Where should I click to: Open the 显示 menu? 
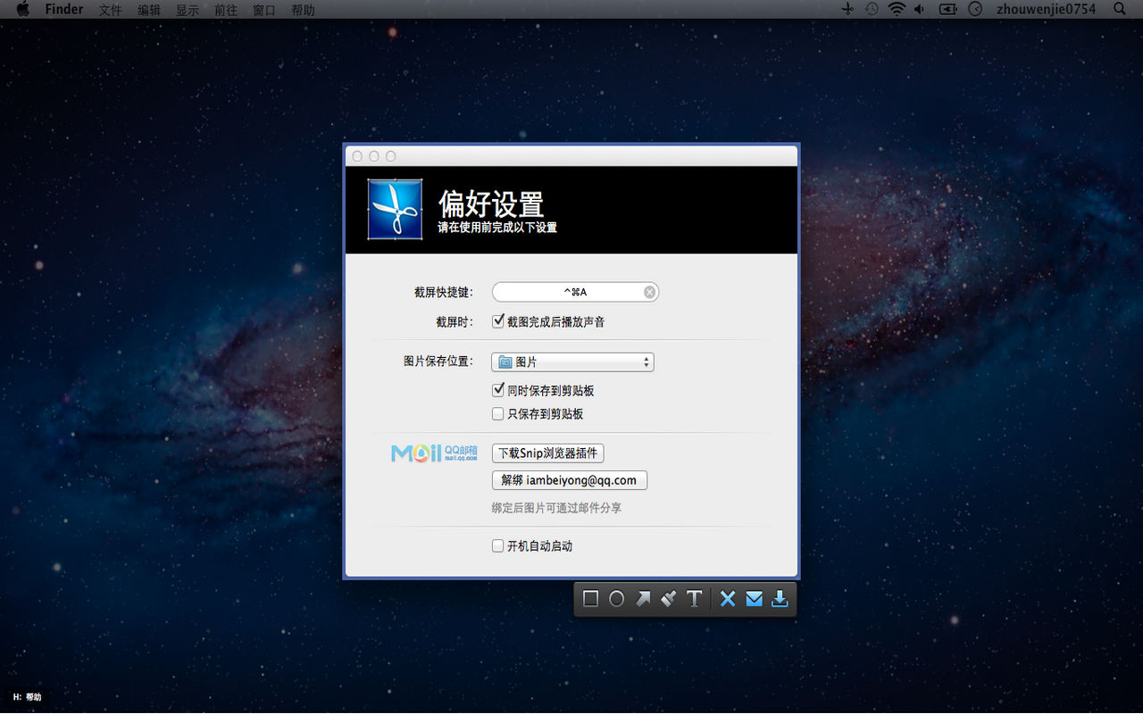188,10
